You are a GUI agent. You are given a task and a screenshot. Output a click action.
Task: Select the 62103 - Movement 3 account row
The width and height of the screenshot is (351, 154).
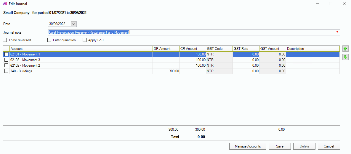pos(81,60)
